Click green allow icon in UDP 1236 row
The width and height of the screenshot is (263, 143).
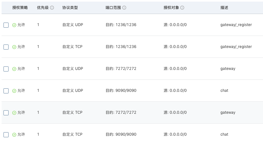pos(14,25)
